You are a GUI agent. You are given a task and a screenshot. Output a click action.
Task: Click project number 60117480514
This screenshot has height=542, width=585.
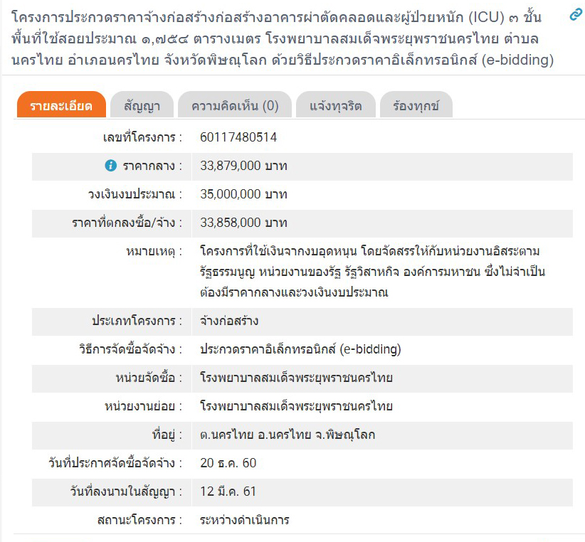pos(238,137)
